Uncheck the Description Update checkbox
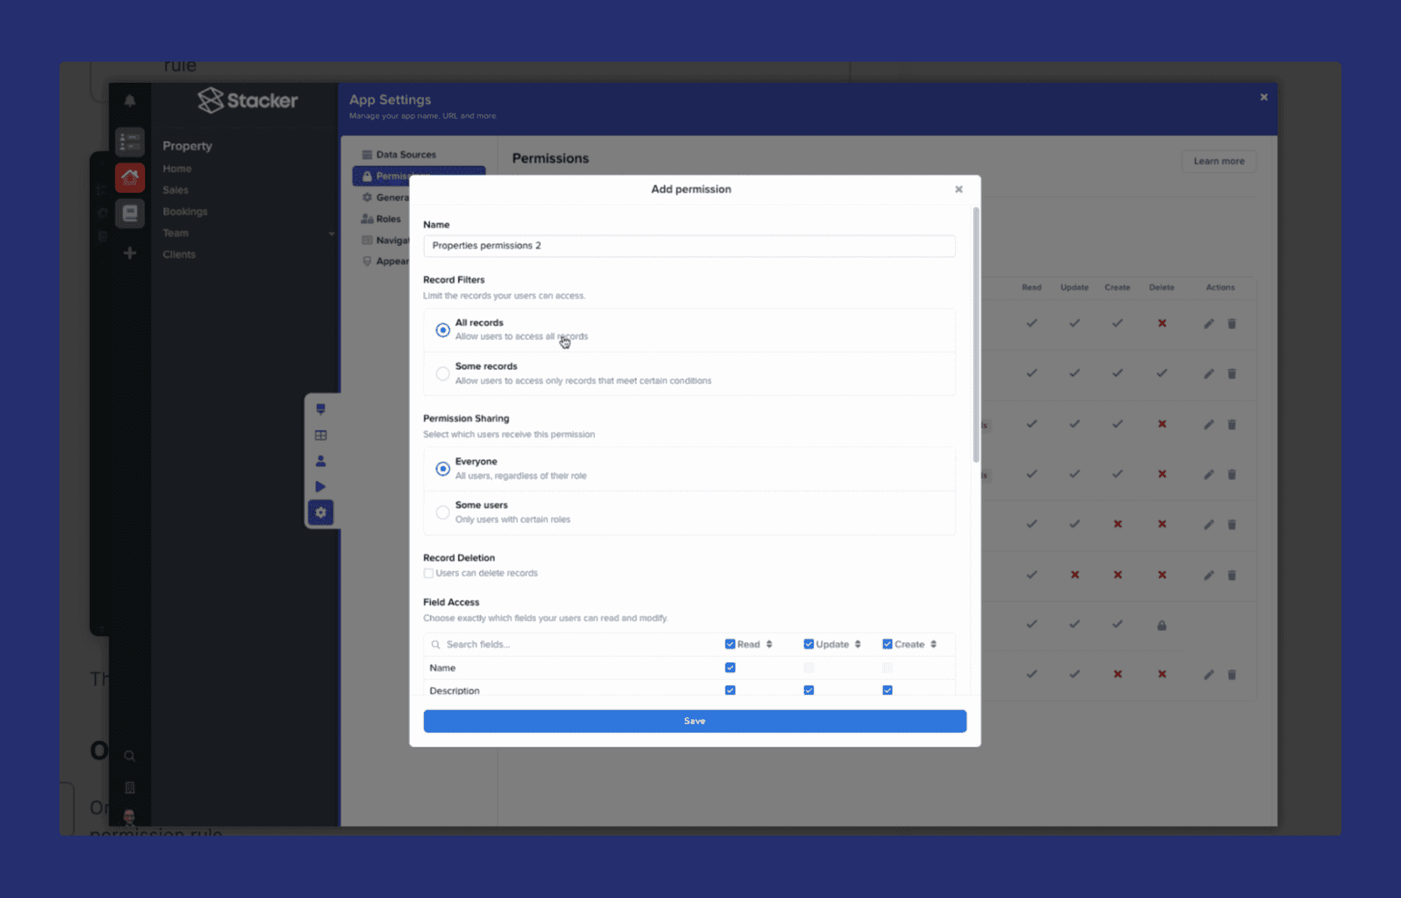 809,690
